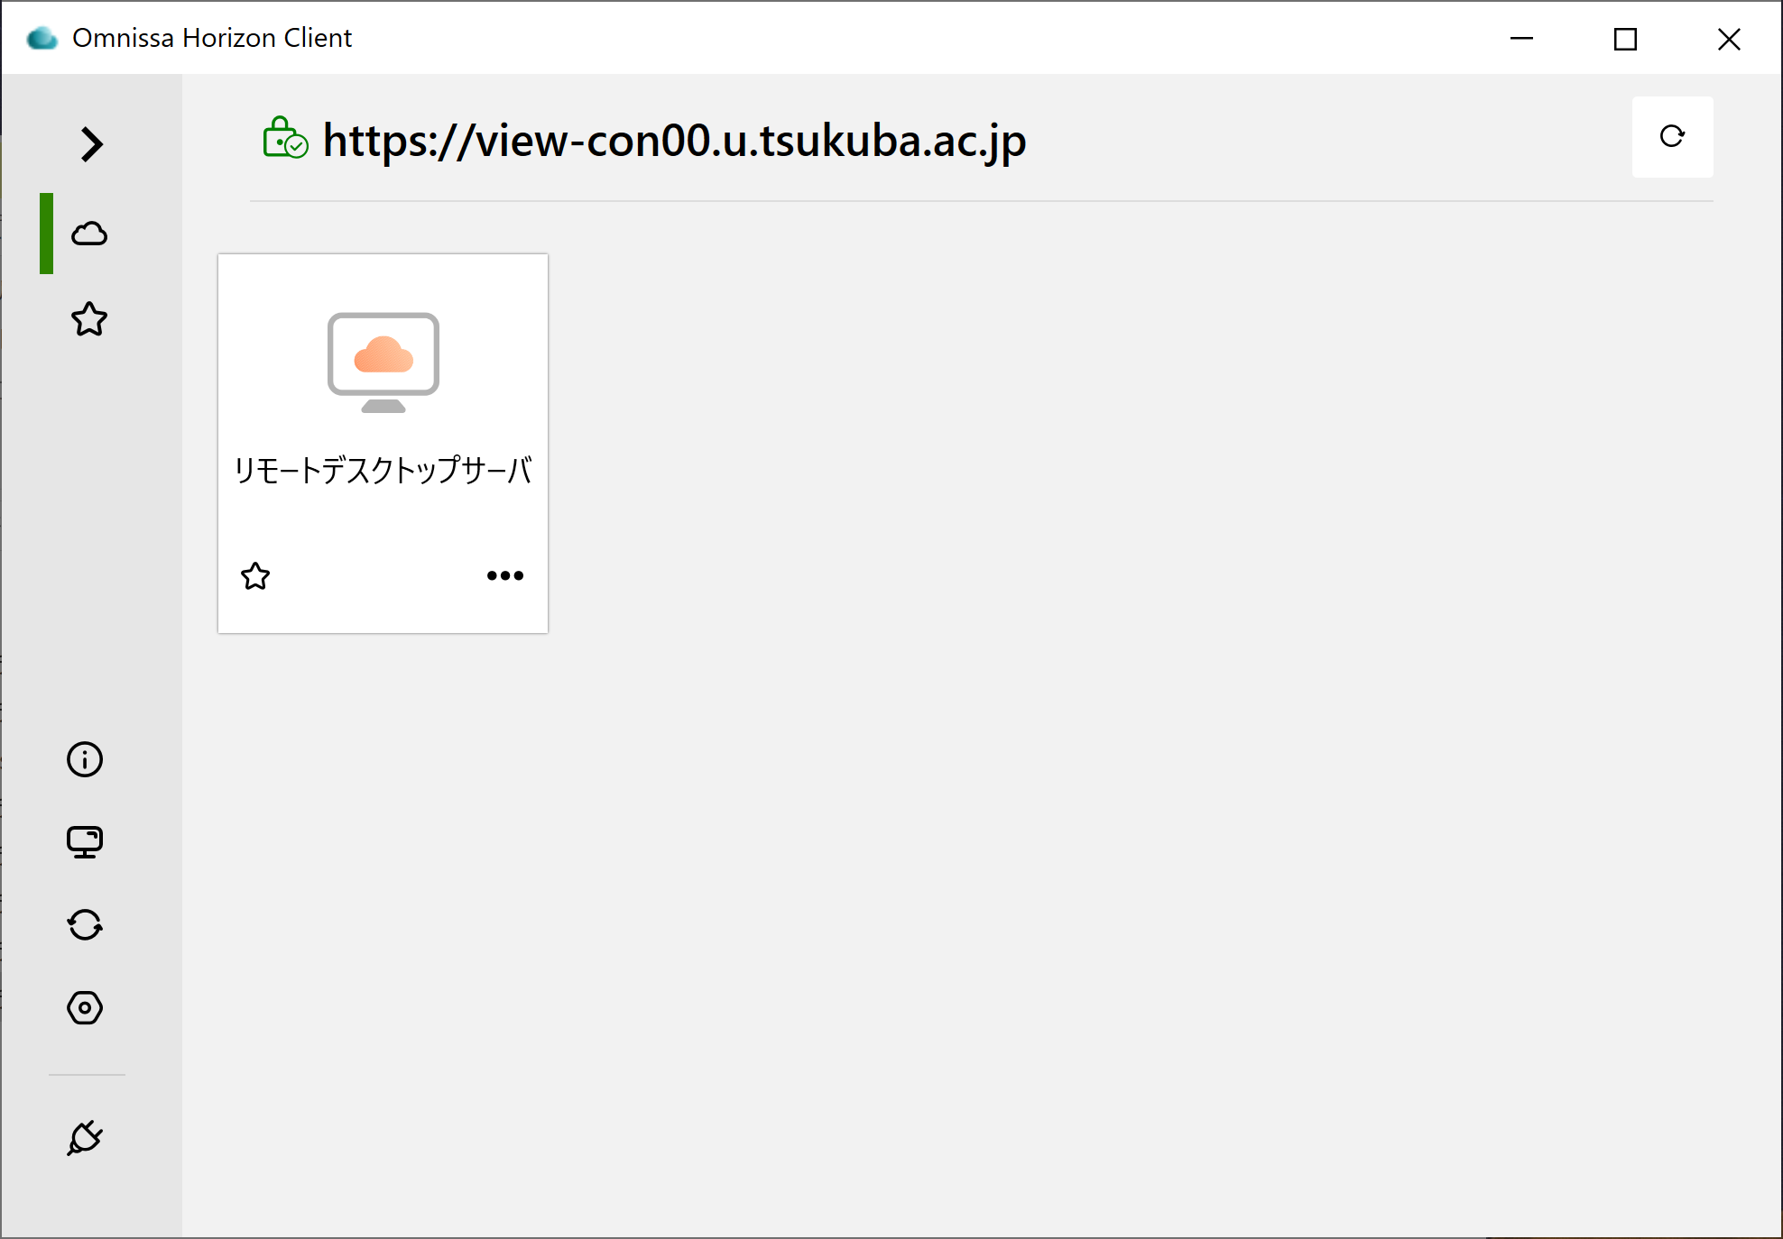This screenshot has height=1239, width=1783.
Task: Open the three-dots menu on desktop tile
Action: [505, 575]
